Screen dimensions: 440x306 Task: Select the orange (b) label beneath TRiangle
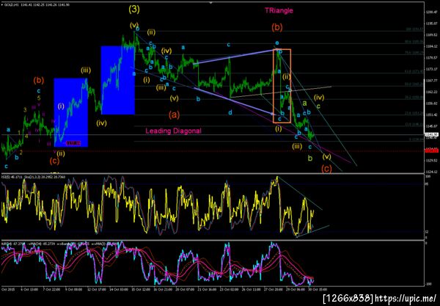(x=277, y=27)
